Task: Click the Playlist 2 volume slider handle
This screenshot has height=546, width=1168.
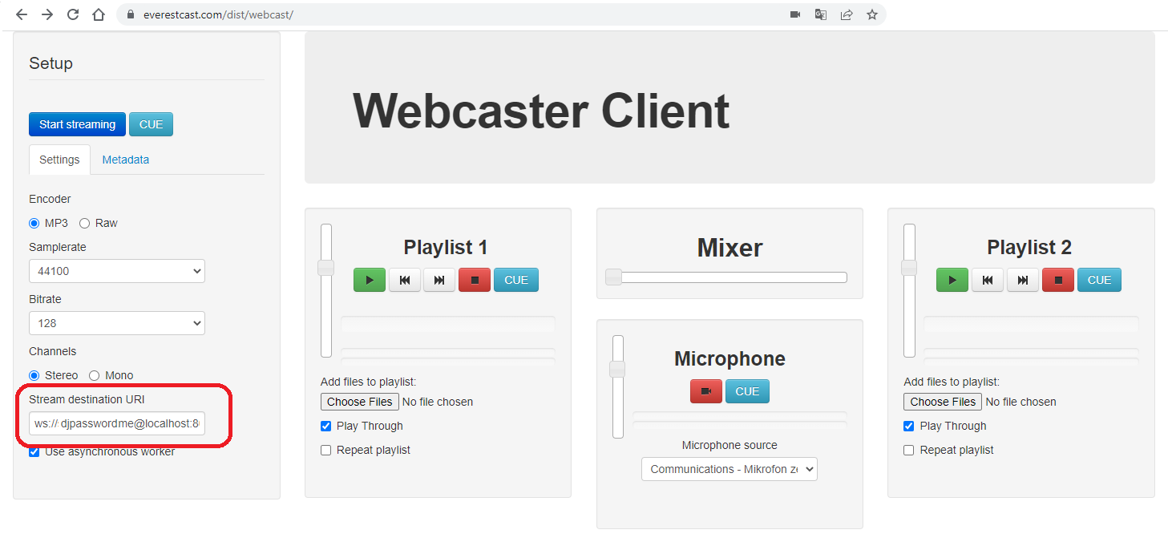Action: click(909, 268)
